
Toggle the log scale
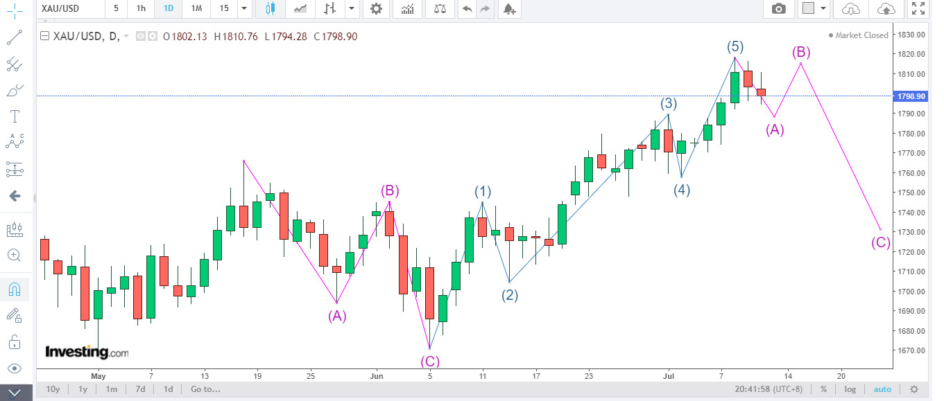coord(850,389)
